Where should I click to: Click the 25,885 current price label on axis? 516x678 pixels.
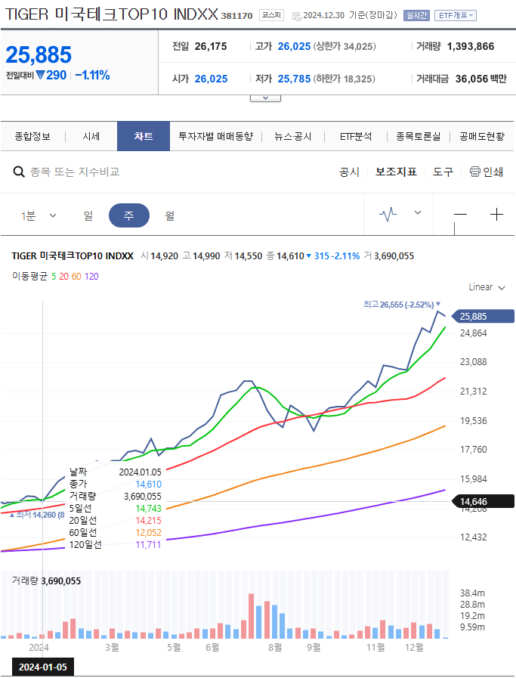(x=483, y=317)
